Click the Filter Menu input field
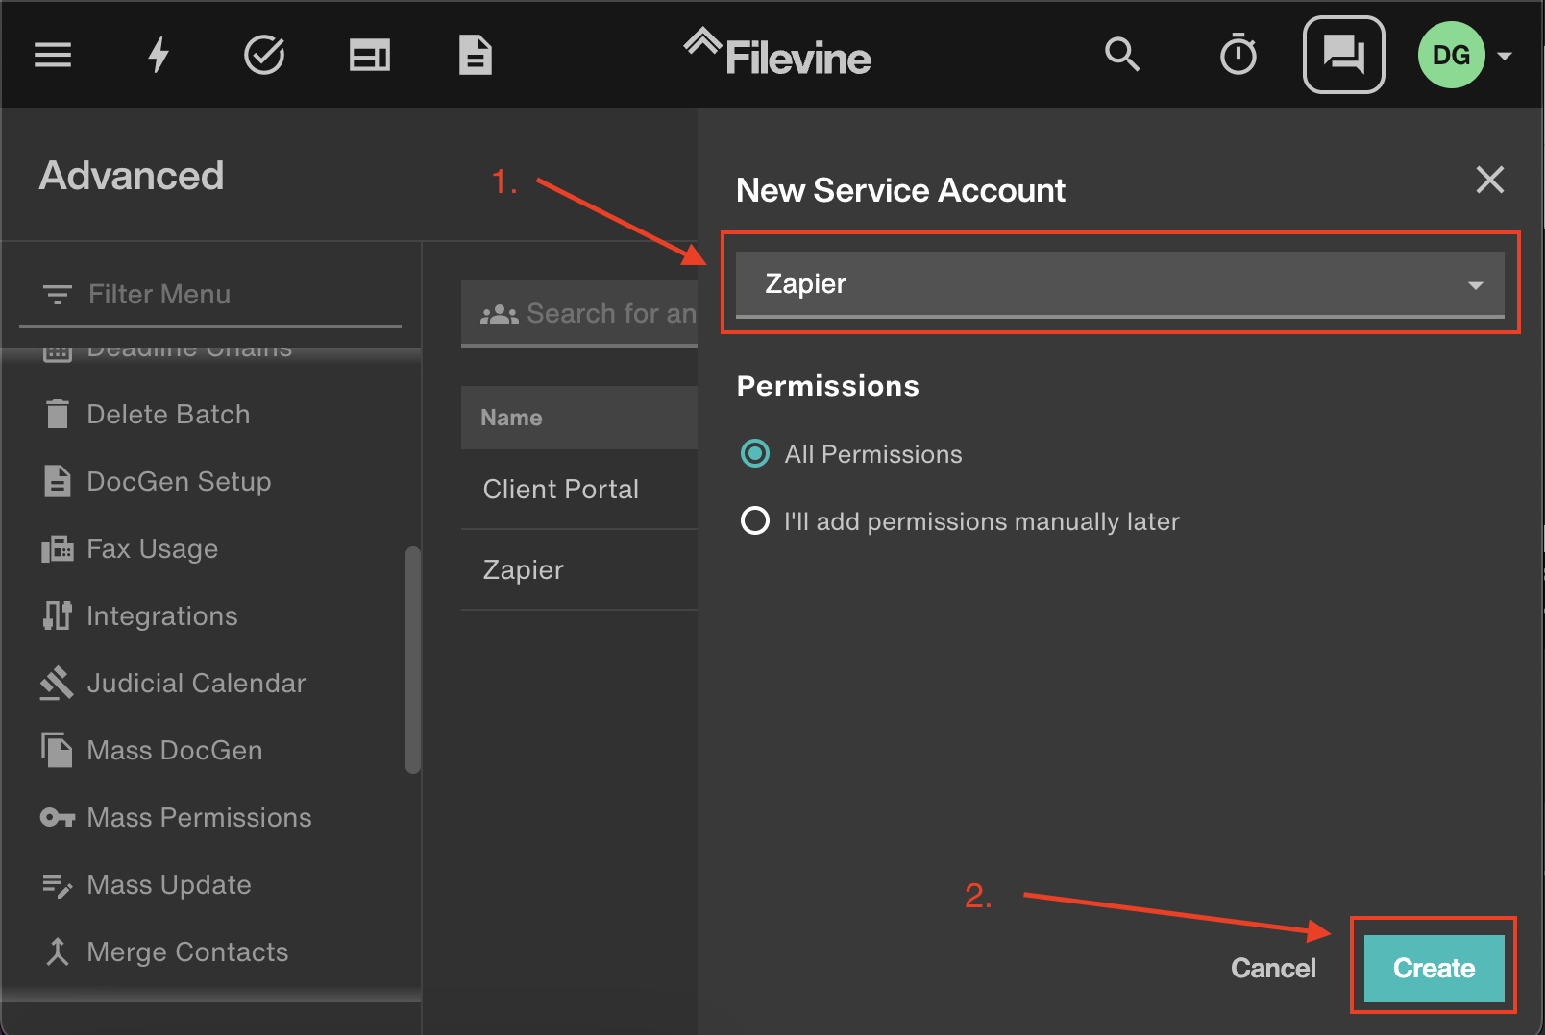The height and width of the screenshot is (1035, 1545). pos(210,295)
